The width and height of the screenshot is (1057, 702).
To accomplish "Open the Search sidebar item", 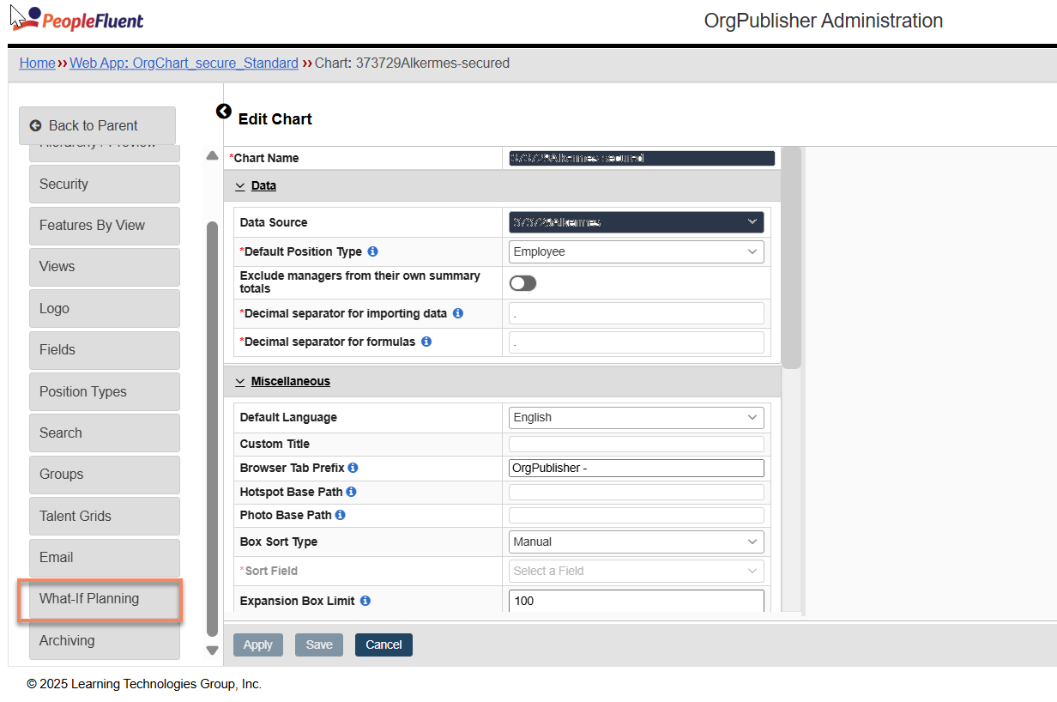I will [x=104, y=433].
